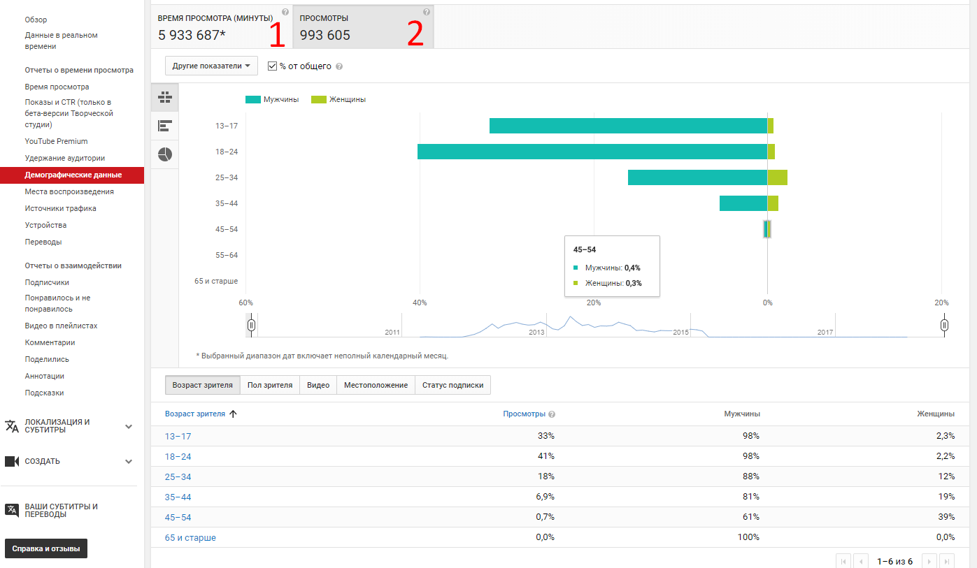Click the Создать video camera icon
Viewport: 977px width, 568px height.
[x=12, y=461]
